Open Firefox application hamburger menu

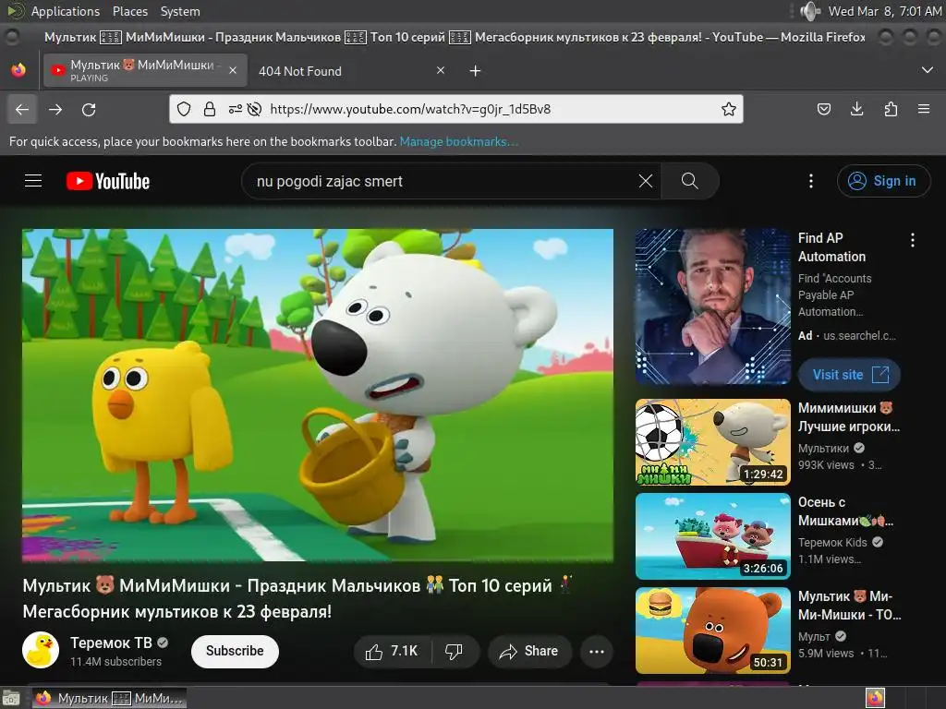click(x=924, y=109)
